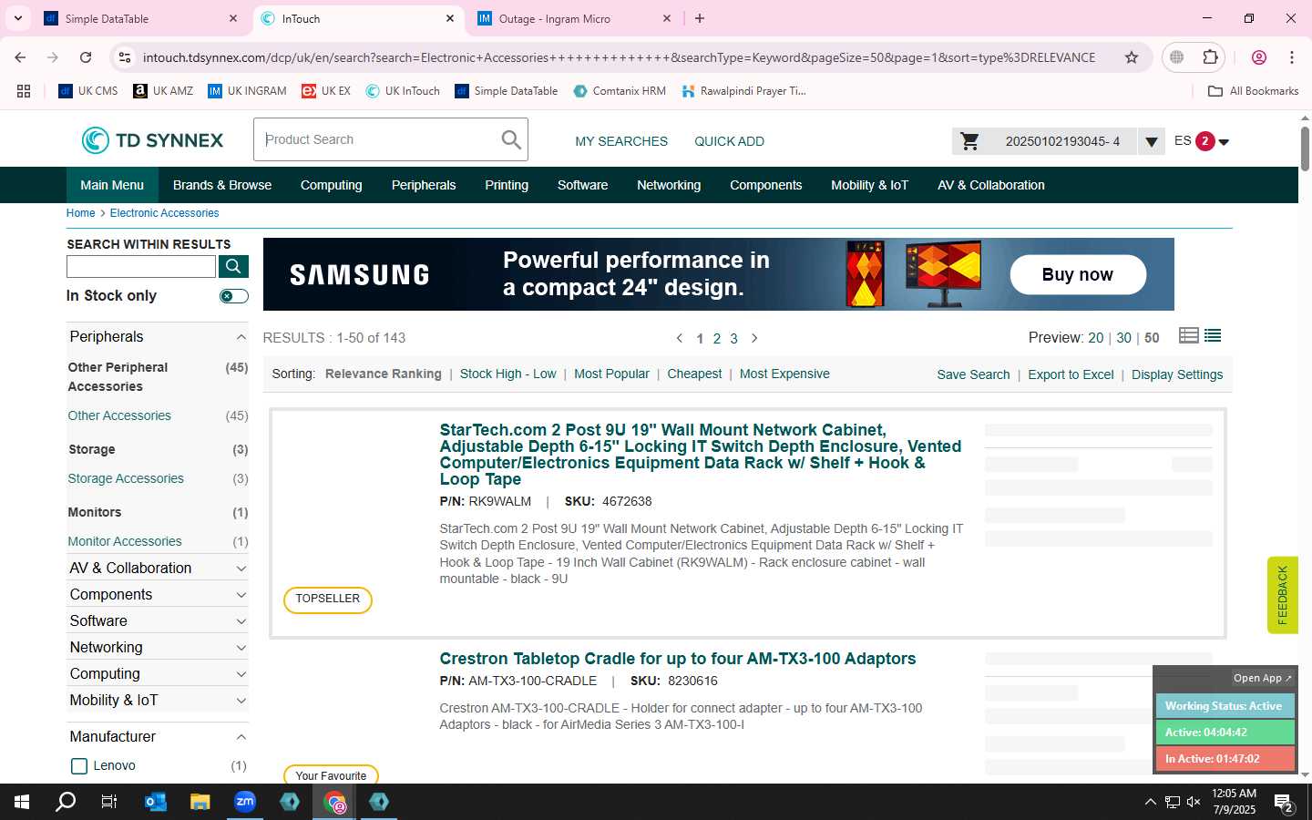
Task: Click the shopping cart icon
Action: tap(970, 141)
